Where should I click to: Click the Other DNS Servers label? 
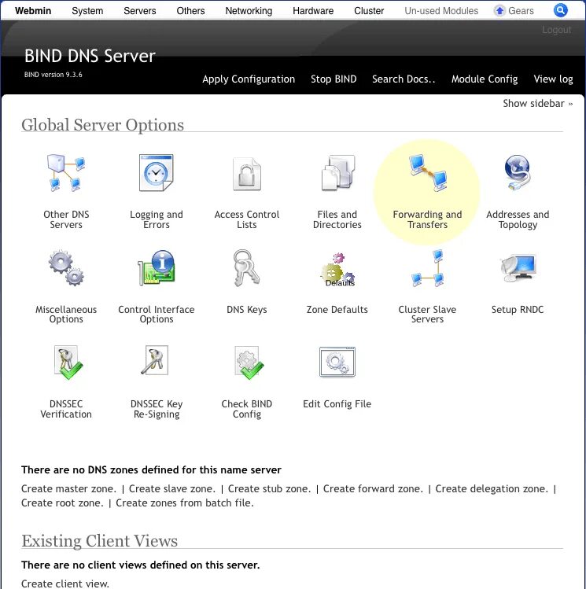66,219
